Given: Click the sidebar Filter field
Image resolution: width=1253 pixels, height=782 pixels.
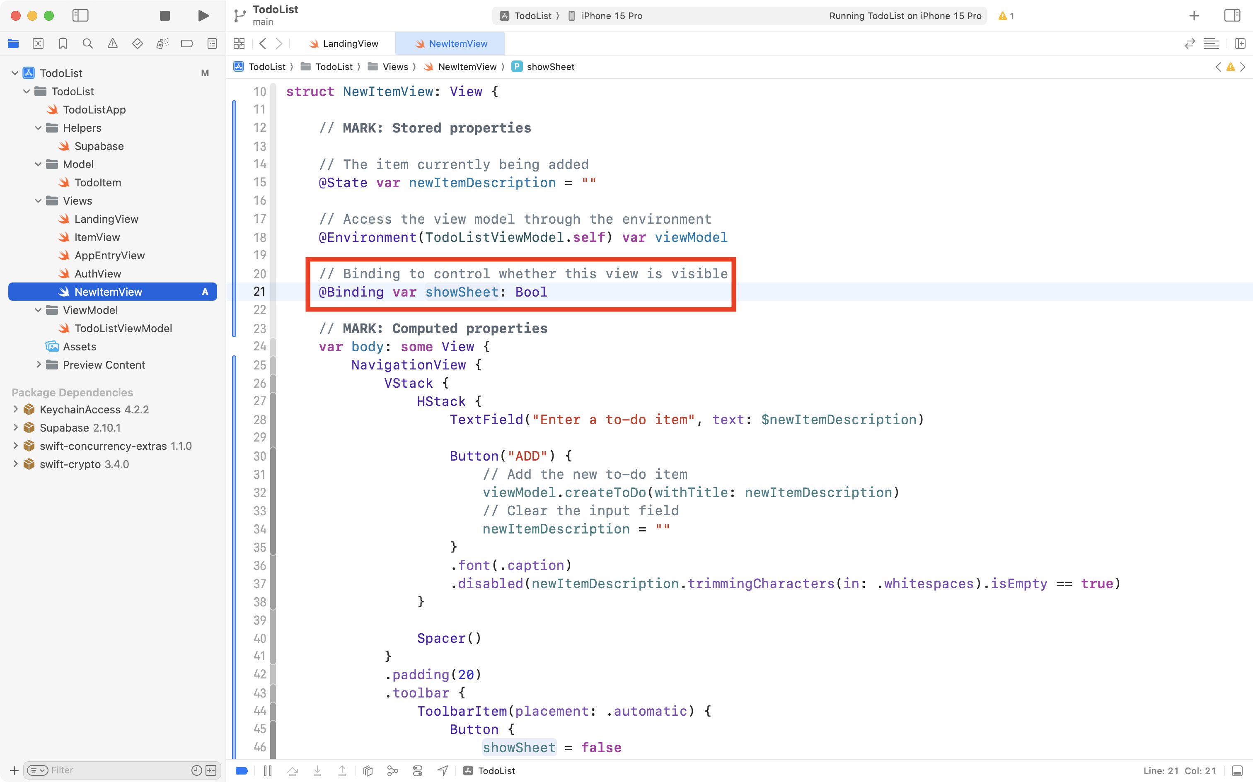Looking at the screenshot, I should [x=104, y=770].
